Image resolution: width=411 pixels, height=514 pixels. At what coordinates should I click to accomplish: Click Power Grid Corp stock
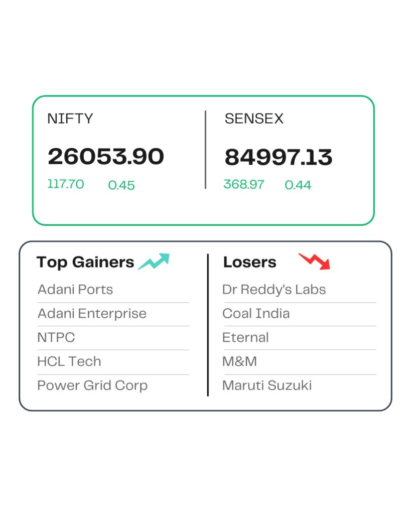point(92,385)
